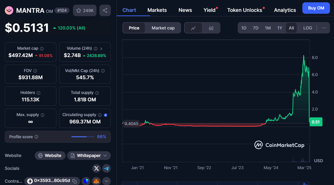
Task: Set chart range to 1Y
Action: (280, 28)
